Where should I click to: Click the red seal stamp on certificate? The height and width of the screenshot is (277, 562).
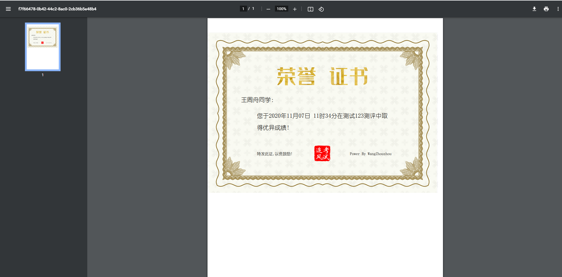[322, 153]
